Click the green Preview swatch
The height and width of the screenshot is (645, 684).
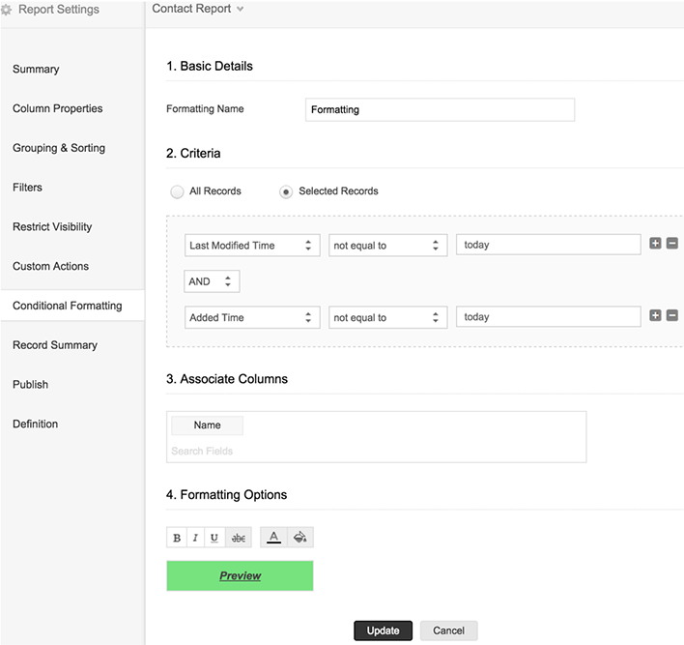pyautogui.click(x=240, y=575)
